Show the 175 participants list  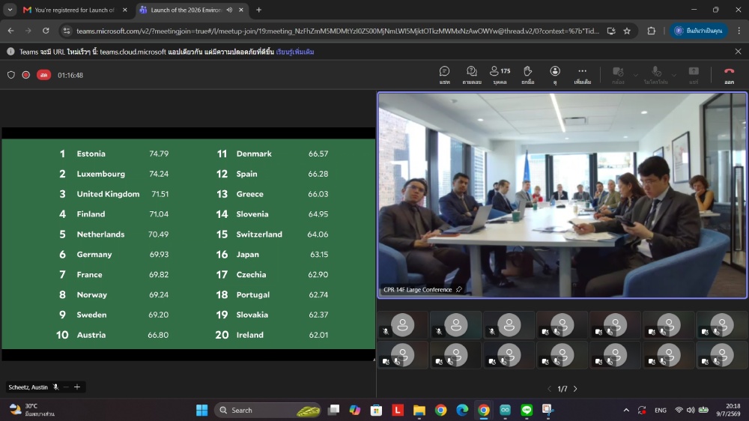coord(500,75)
